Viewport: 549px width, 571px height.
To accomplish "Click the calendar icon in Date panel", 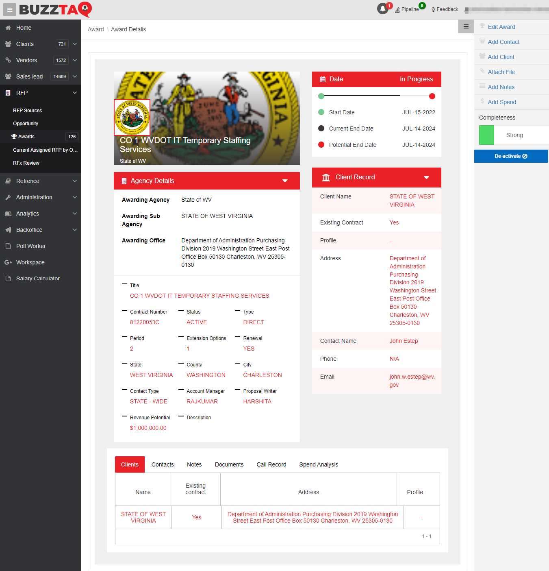I will coord(323,79).
